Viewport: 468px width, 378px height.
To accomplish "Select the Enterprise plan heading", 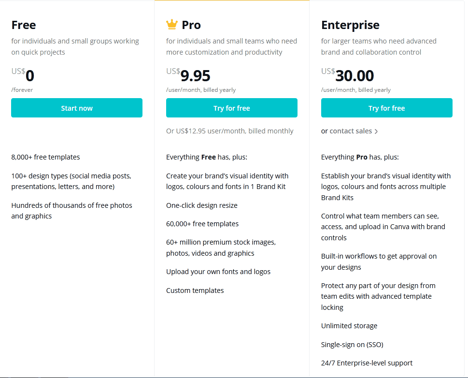I will pyautogui.click(x=350, y=25).
